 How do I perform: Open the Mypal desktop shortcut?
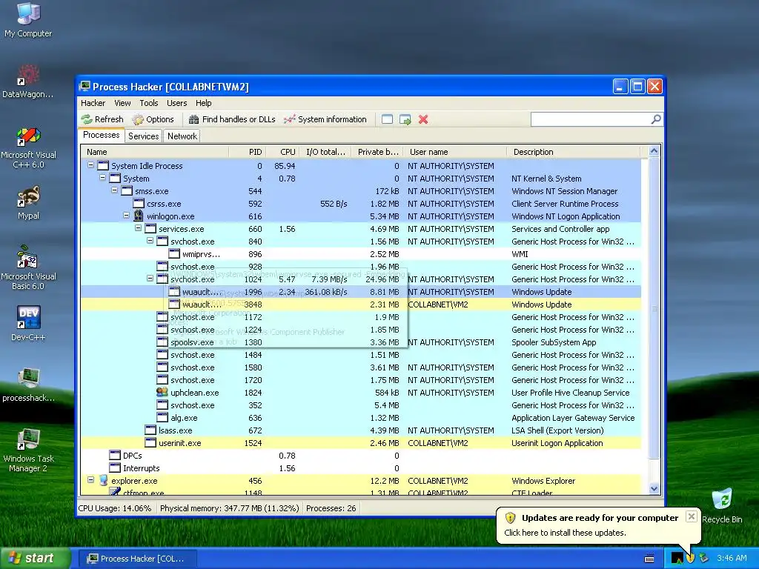(x=28, y=203)
